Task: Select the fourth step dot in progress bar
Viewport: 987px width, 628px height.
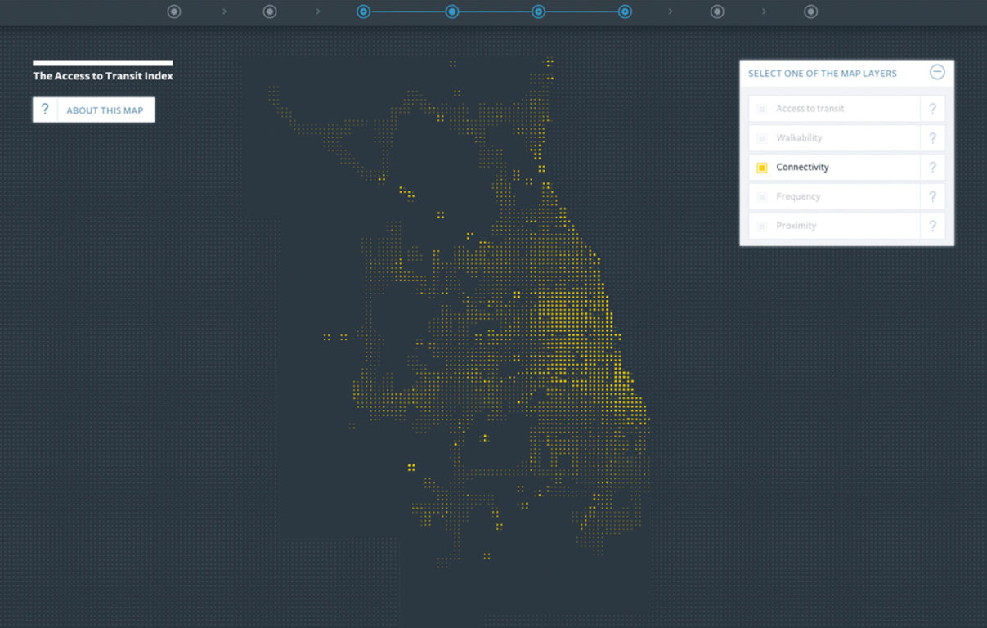Action: click(x=451, y=11)
